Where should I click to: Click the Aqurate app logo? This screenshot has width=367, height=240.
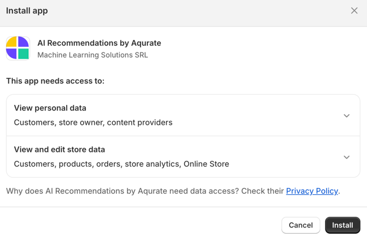point(18,48)
